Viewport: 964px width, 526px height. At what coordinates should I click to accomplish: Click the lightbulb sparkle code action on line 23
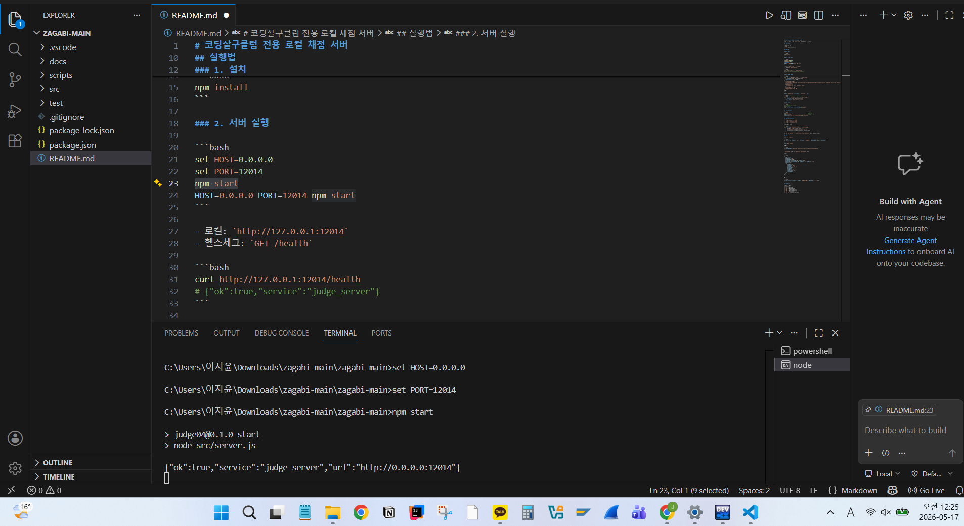click(x=158, y=183)
